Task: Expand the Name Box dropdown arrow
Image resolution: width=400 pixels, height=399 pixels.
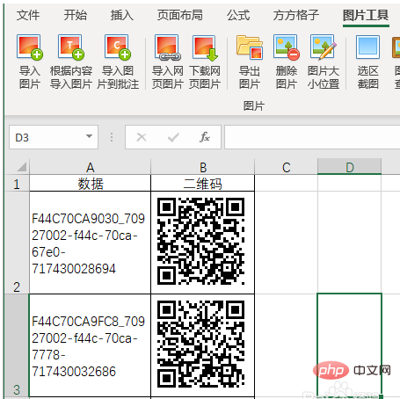Action: pos(89,136)
